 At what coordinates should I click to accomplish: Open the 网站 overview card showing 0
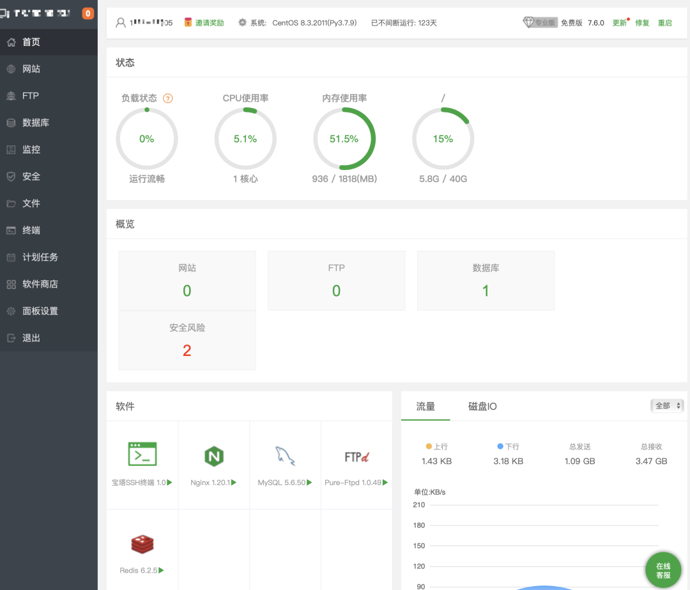coord(187,281)
